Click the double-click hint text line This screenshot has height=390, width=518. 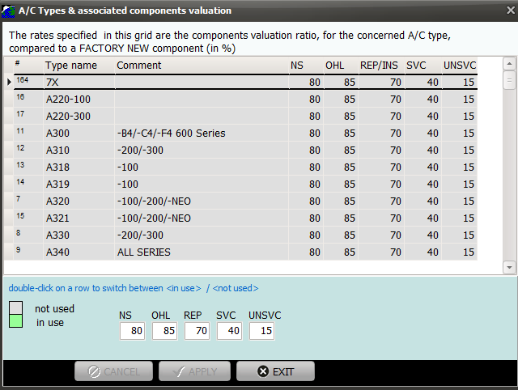134,288
